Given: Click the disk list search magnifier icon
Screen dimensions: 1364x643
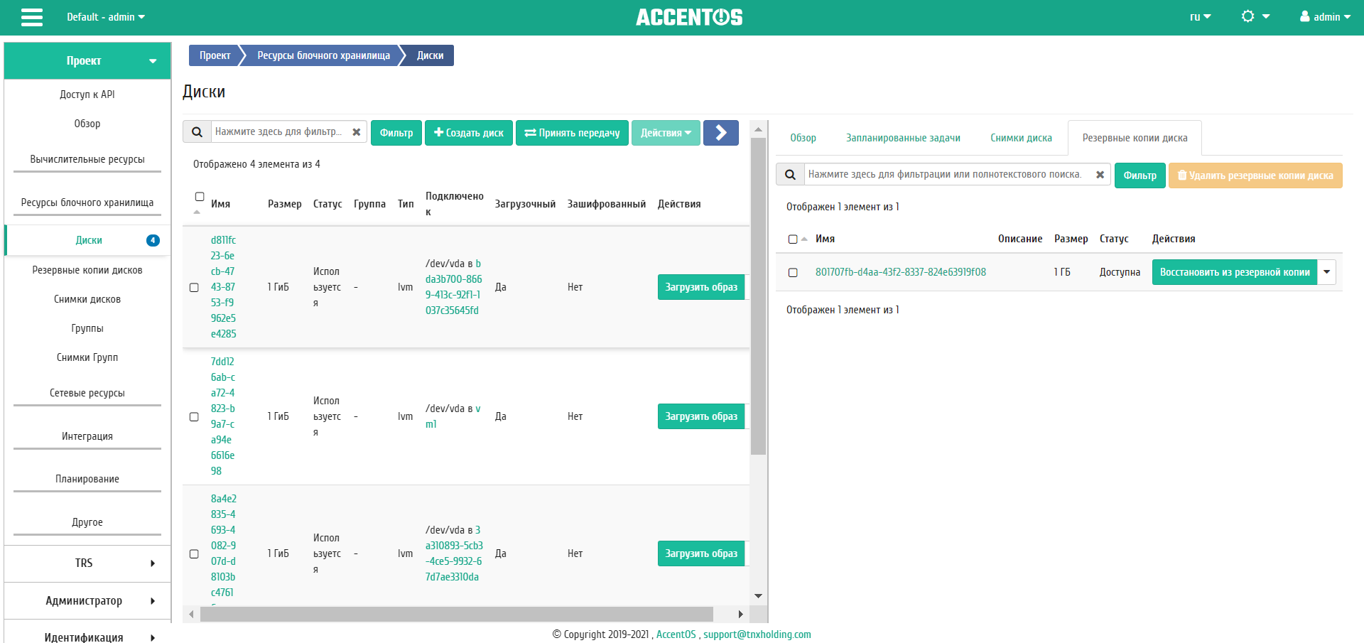Looking at the screenshot, I should pos(197,132).
